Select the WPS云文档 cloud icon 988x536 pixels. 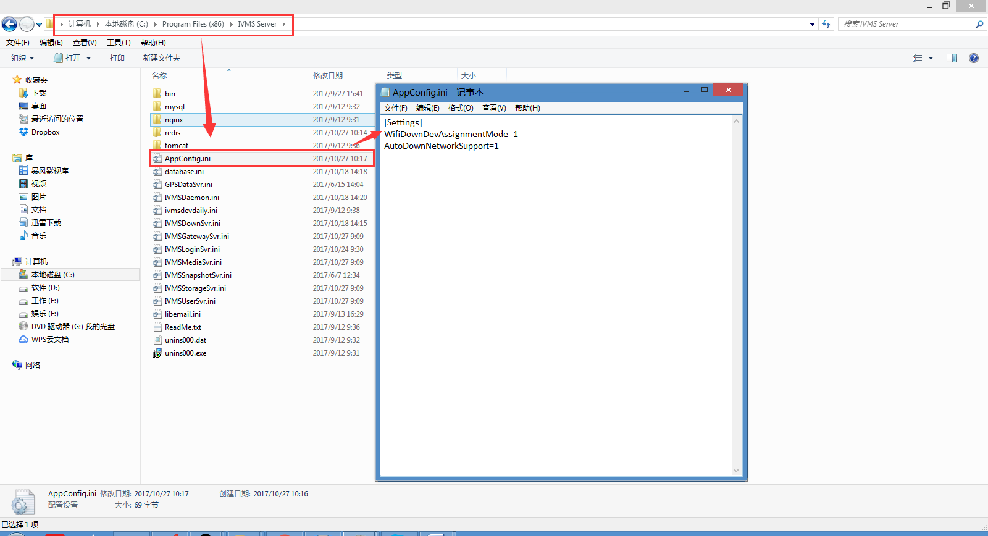(x=23, y=340)
